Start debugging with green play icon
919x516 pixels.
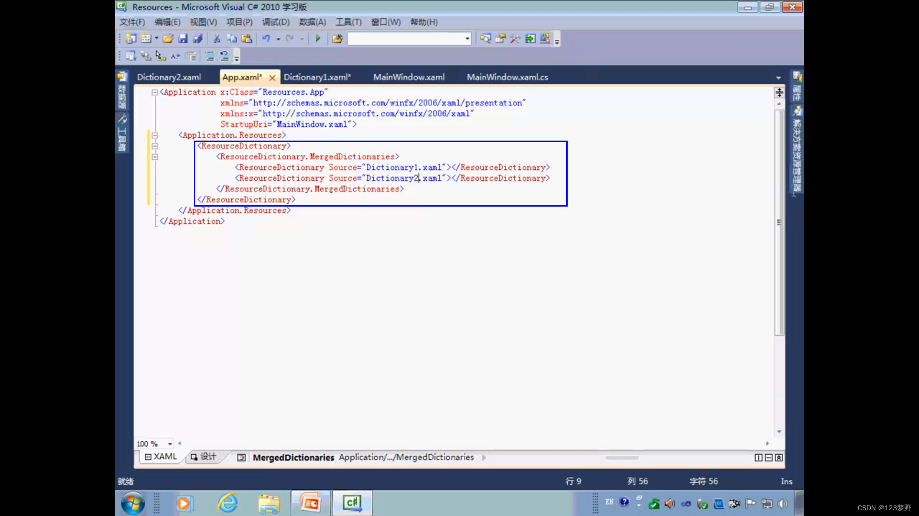coord(318,39)
